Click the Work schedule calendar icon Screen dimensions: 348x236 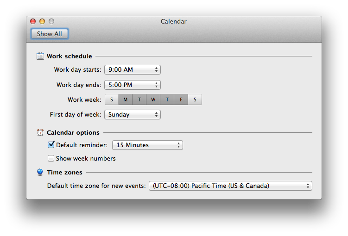click(40, 56)
